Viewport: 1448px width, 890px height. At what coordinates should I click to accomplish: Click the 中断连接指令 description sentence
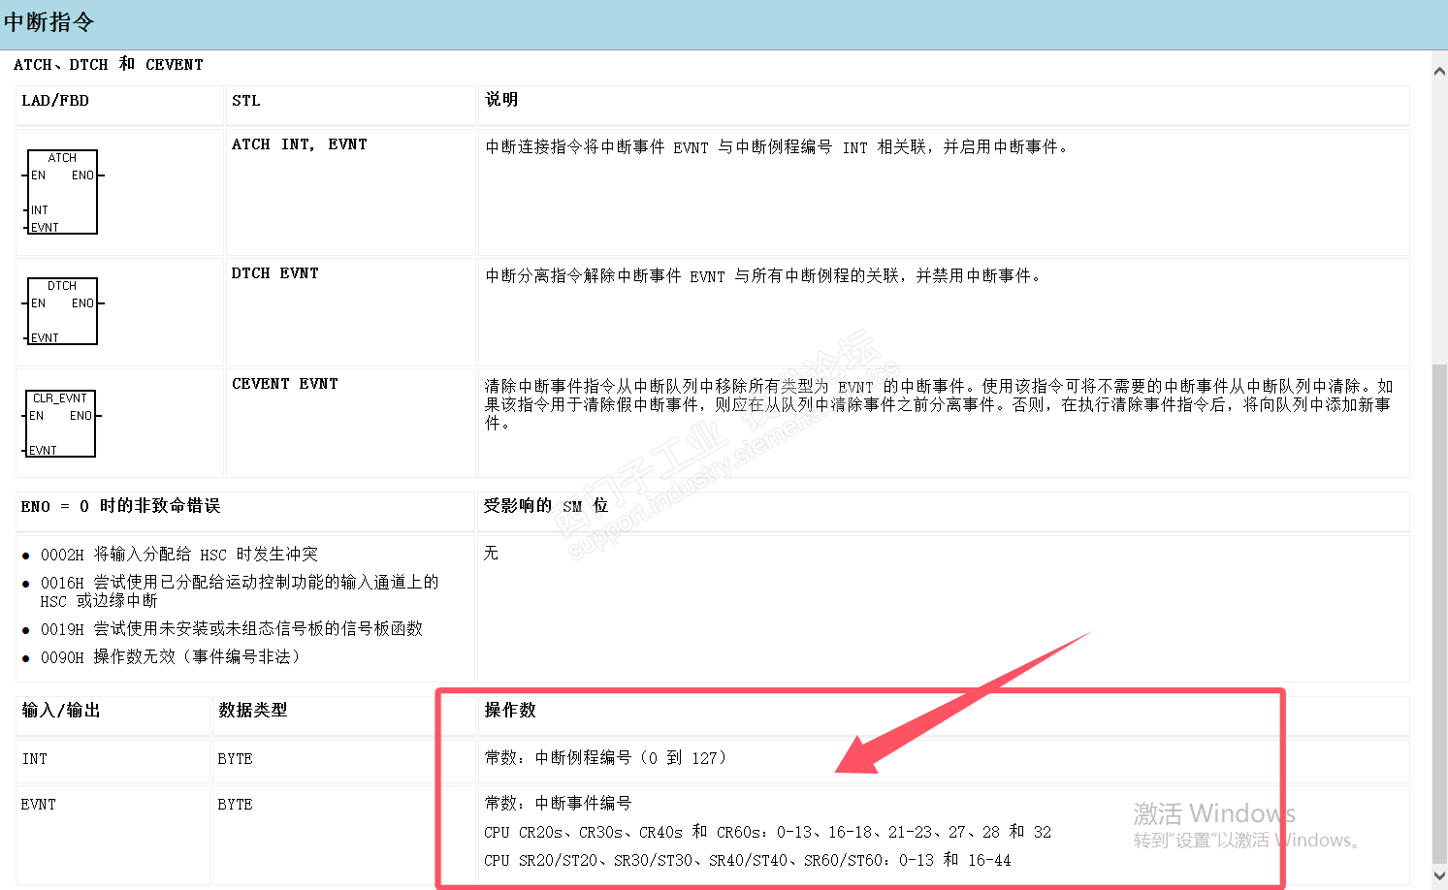tap(778, 147)
